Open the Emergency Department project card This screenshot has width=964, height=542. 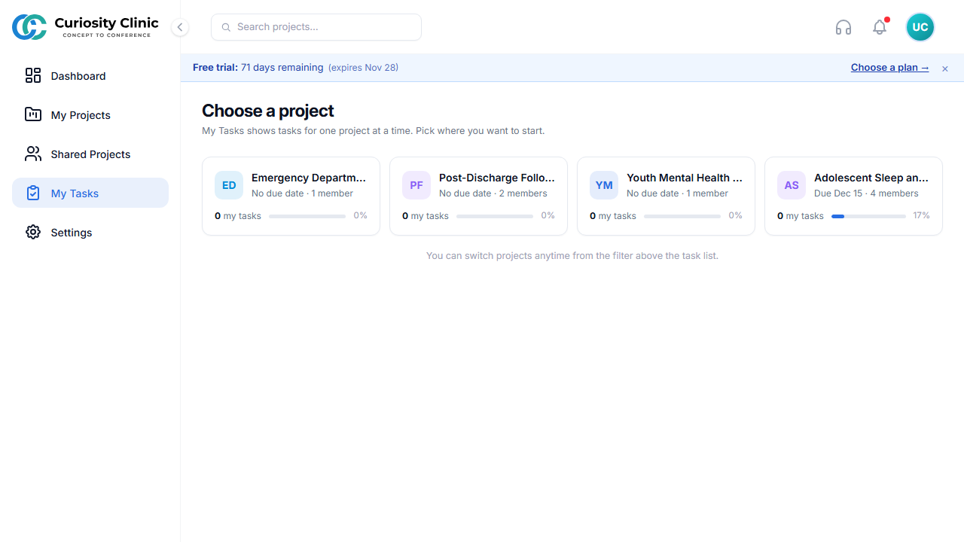click(291, 196)
